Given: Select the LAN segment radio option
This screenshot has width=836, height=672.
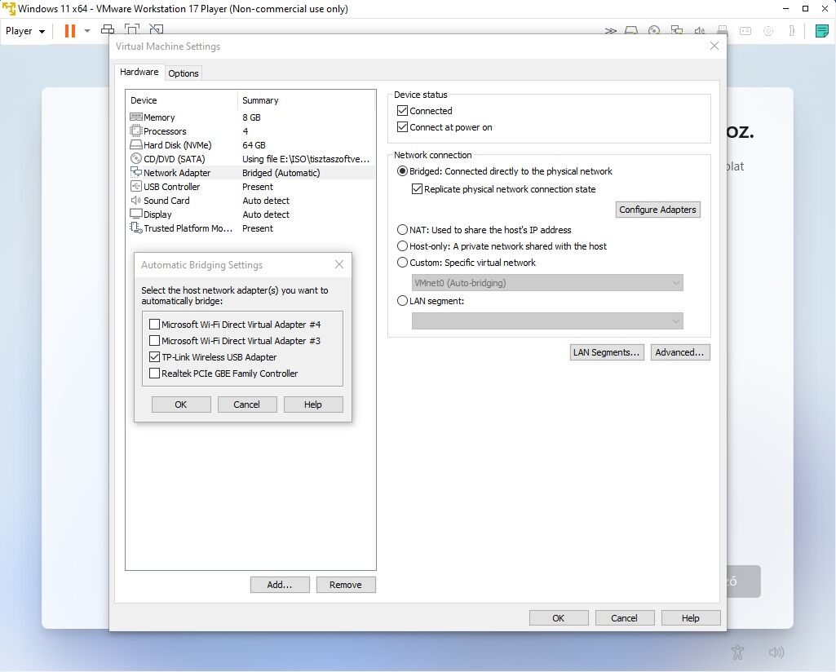Looking at the screenshot, I should point(403,301).
